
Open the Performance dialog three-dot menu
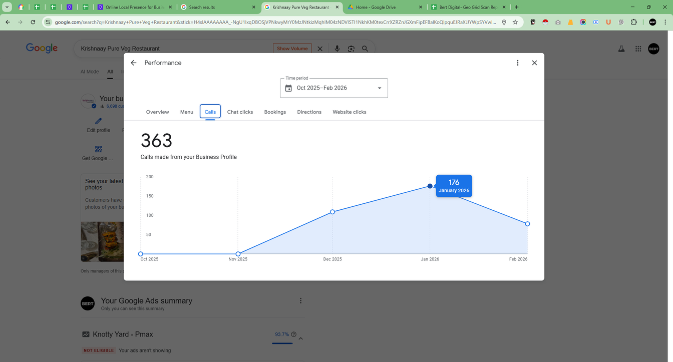518,63
